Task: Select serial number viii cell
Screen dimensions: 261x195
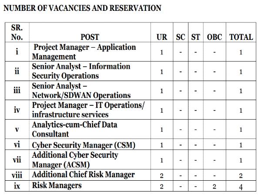Action: coord(17,175)
